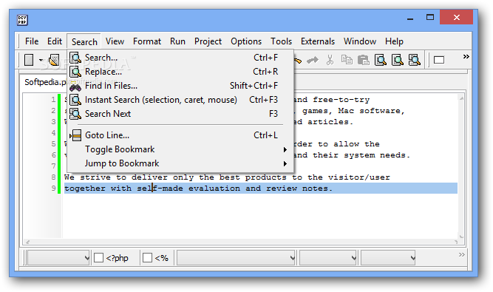Expand the Toggle Bookmark submenu

coord(181,149)
